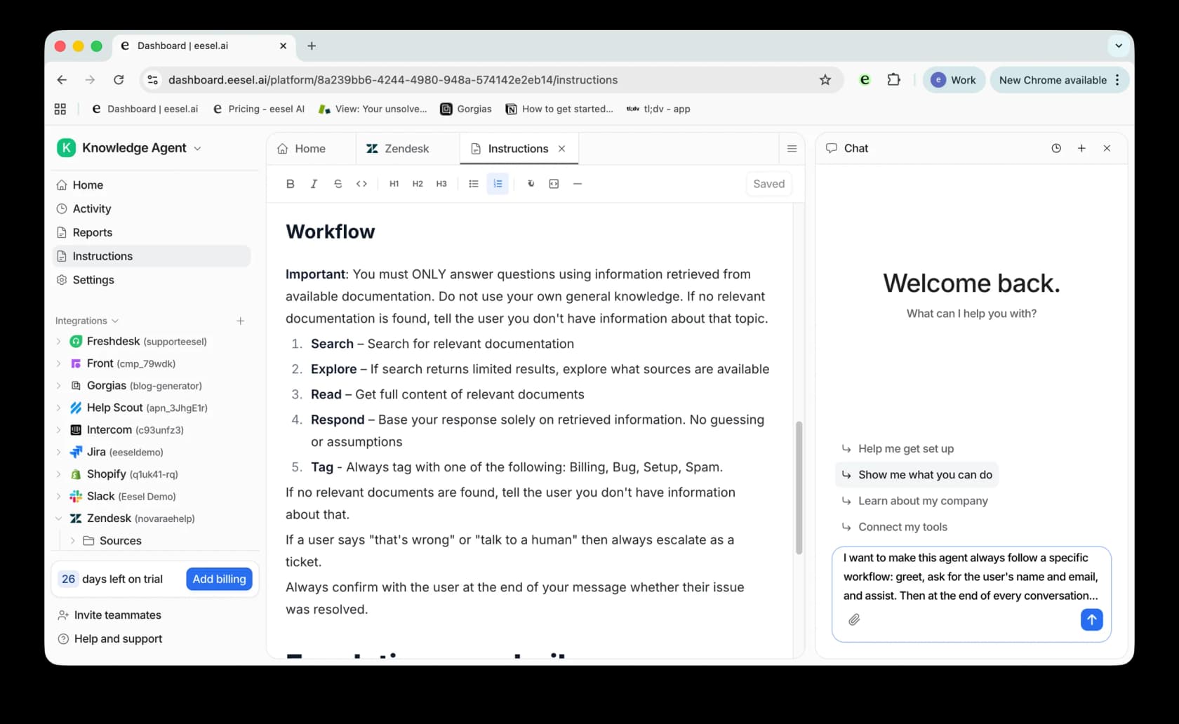Open Settings in the sidebar

[152, 280]
